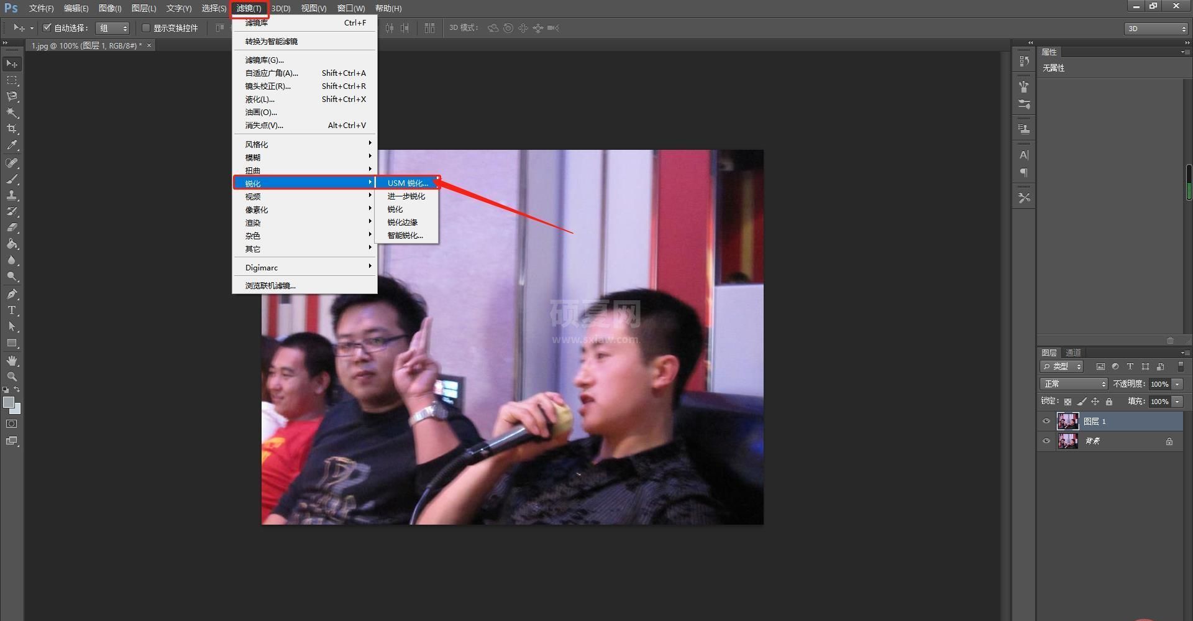Select the Paint Bucket tool

click(x=12, y=244)
